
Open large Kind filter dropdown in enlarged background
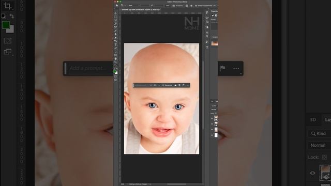319,133
